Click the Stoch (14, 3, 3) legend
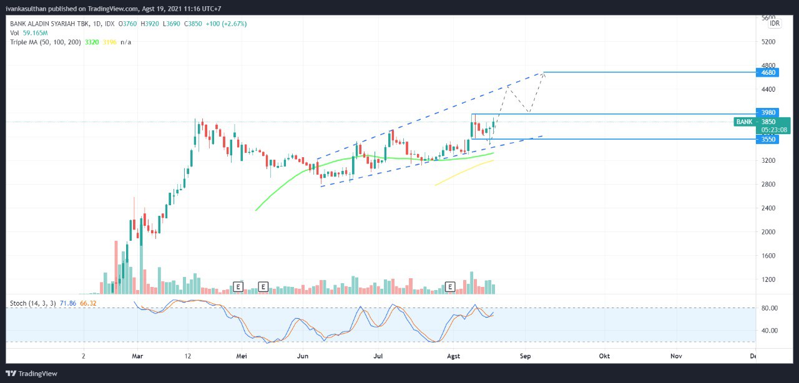 (x=32, y=303)
